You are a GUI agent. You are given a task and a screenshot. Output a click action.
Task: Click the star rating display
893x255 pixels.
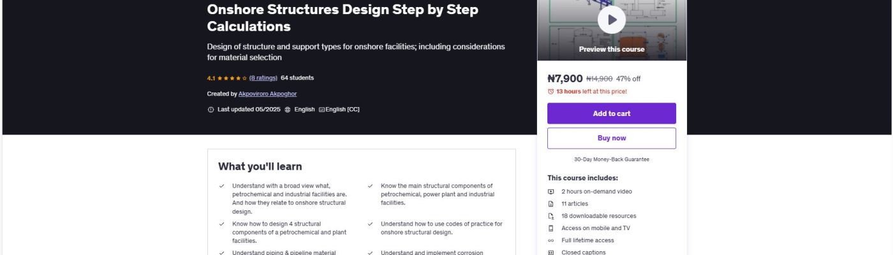click(232, 78)
